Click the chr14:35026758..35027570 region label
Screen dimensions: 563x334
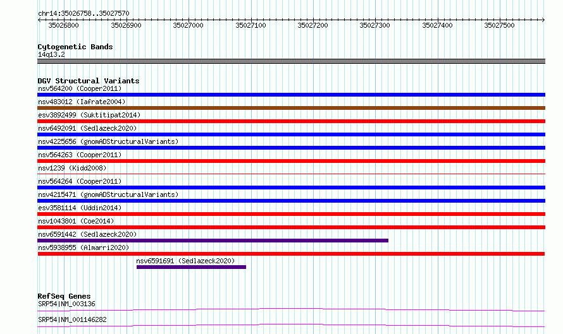click(84, 14)
